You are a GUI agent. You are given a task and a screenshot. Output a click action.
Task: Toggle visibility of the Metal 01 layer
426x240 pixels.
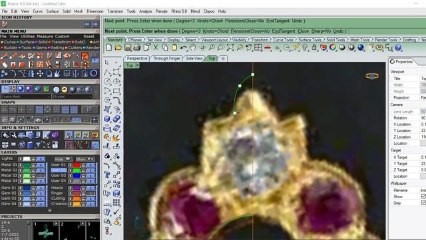tap(41, 165)
